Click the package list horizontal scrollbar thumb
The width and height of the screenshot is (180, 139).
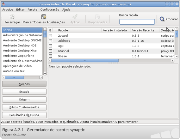pos(85,61)
